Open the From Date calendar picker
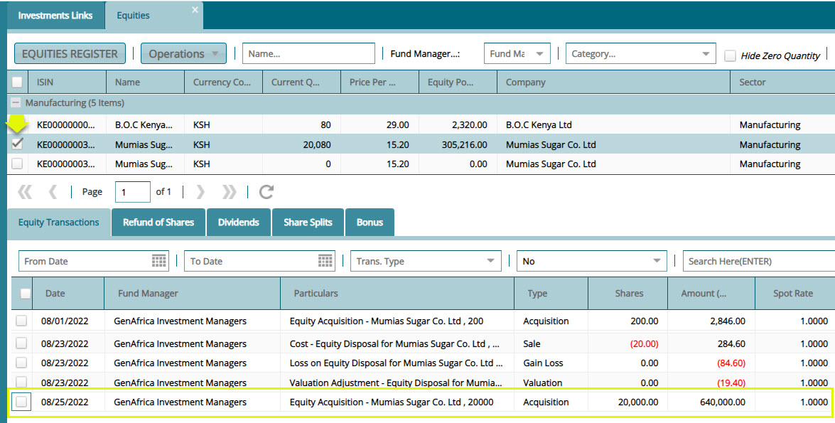This screenshot has height=423, width=835. (158, 261)
